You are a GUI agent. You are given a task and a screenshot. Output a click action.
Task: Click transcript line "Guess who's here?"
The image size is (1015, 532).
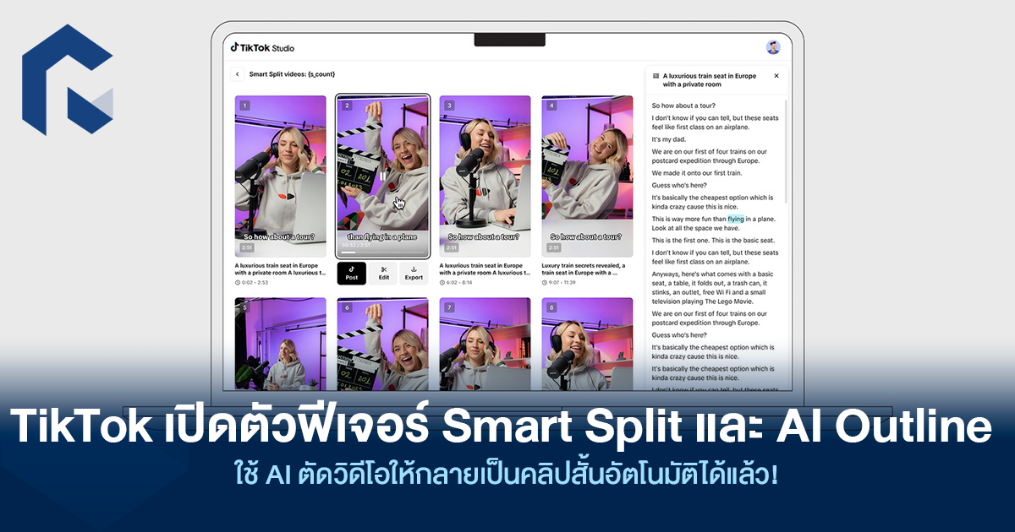pos(679,185)
